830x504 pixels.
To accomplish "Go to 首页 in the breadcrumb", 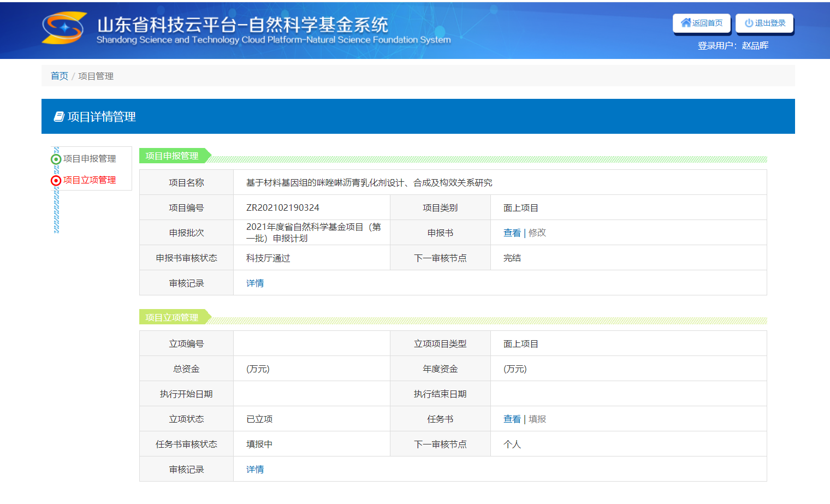I will 60,76.
